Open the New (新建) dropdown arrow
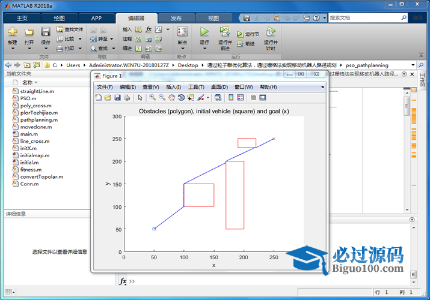The image size is (430, 300). (x=13, y=49)
